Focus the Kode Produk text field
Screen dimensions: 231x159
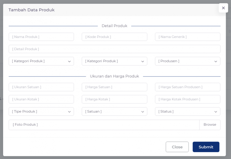pos(115,37)
